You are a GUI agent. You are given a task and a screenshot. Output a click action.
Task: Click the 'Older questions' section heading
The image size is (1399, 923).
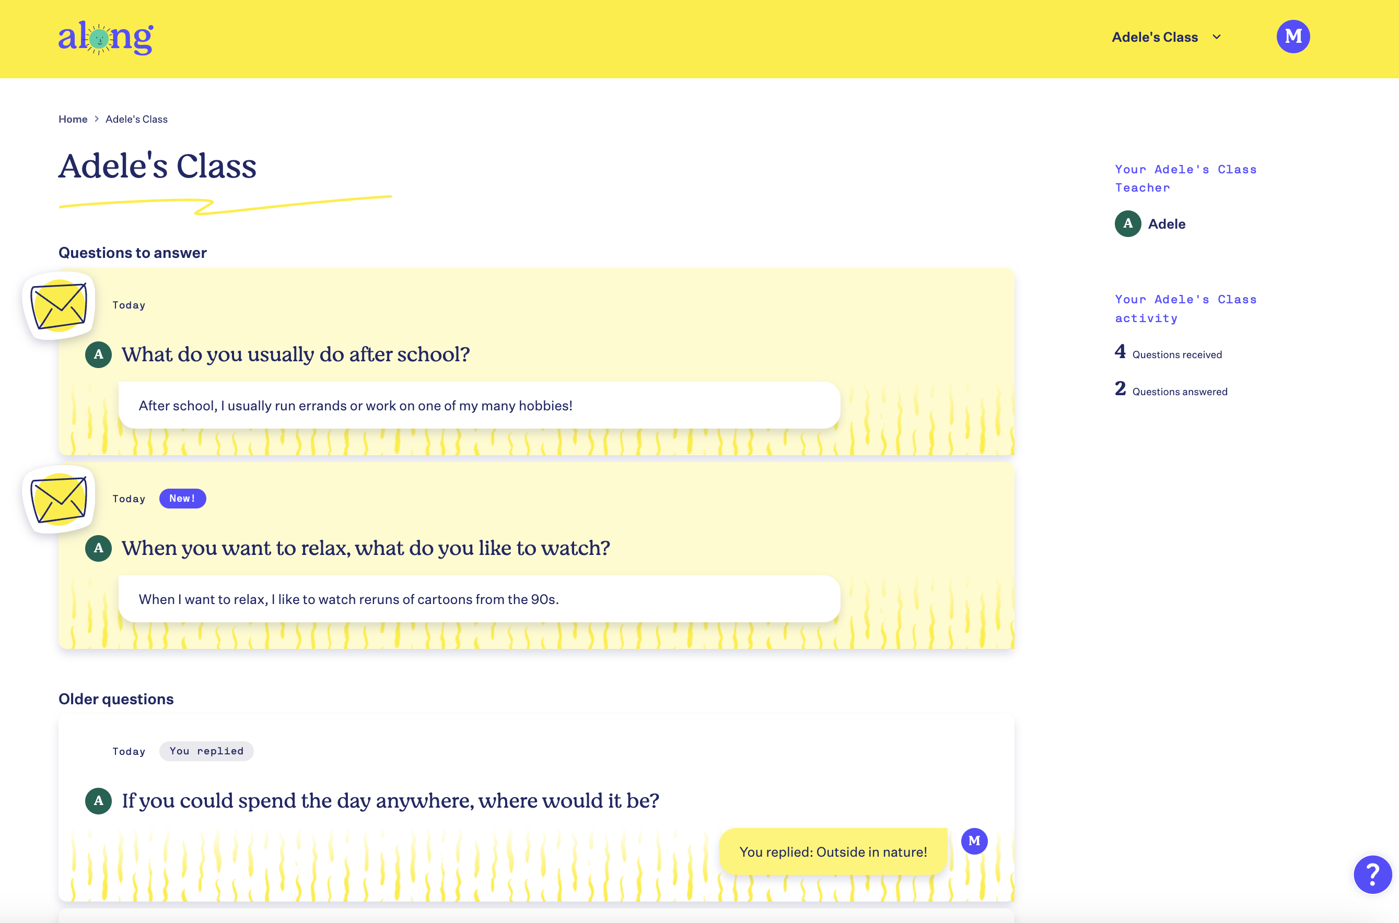[x=116, y=699]
